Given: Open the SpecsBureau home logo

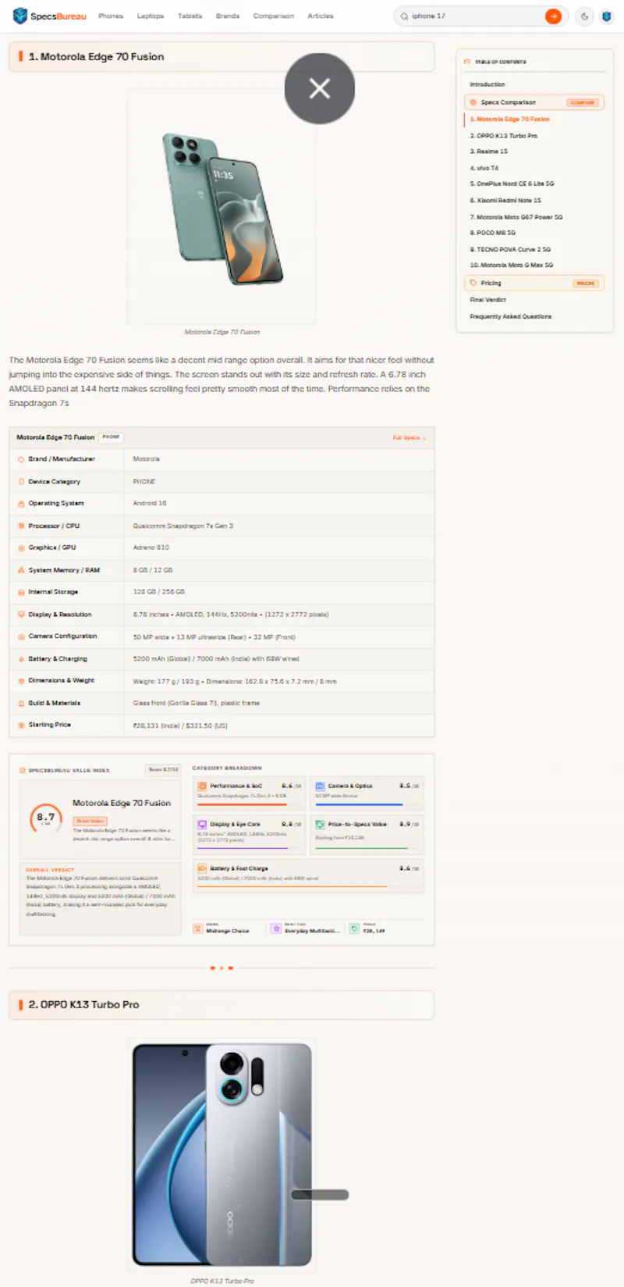Looking at the screenshot, I should tap(49, 16).
